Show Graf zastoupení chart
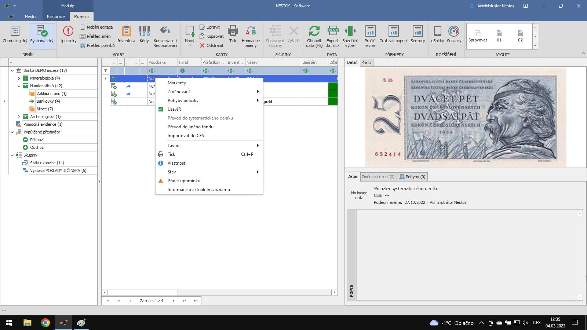Viewport: 587px width, 330px height. pyautogui.click(x=393, y=35)
